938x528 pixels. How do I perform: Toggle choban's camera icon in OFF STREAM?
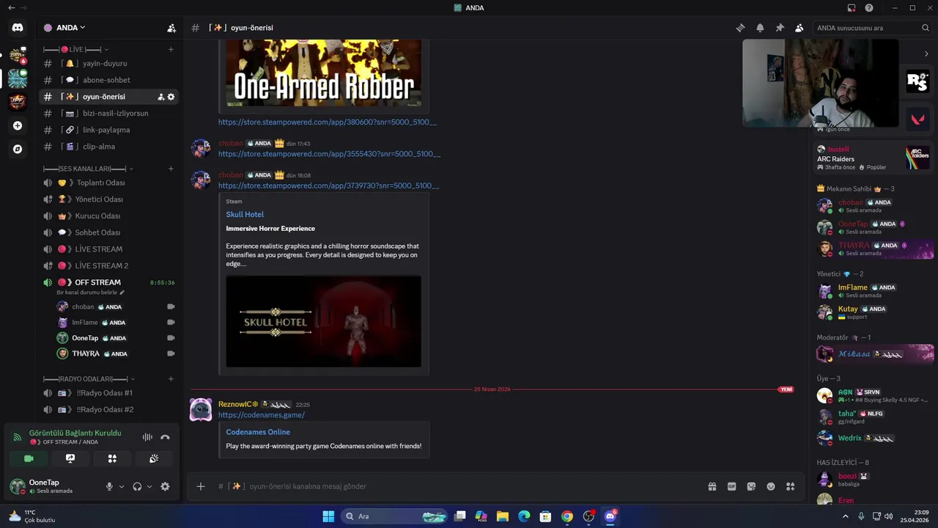coord(171,307)
